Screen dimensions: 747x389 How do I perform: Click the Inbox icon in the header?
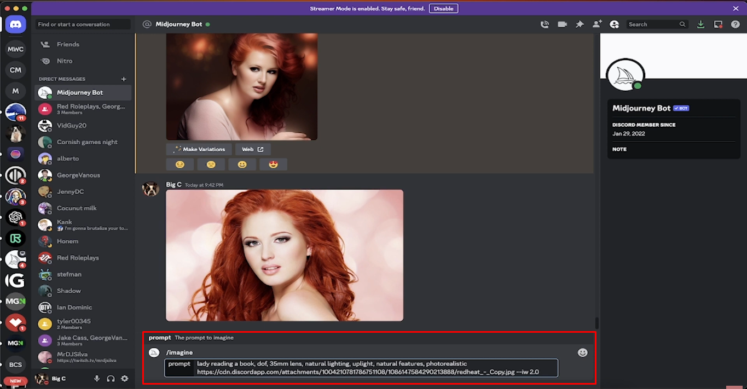coord(717,24)
